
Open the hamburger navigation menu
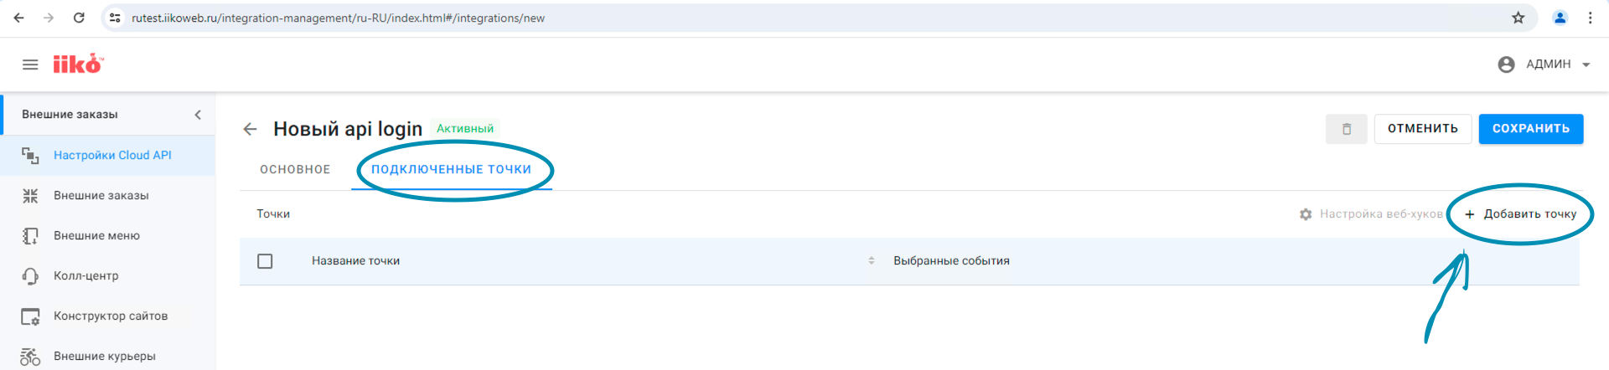click(30, 64)
